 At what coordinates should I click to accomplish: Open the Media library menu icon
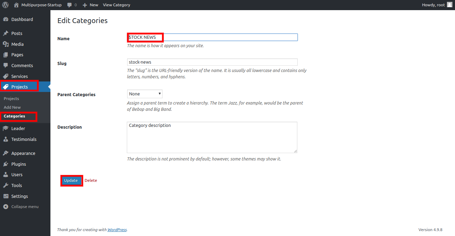coord(6,44)
